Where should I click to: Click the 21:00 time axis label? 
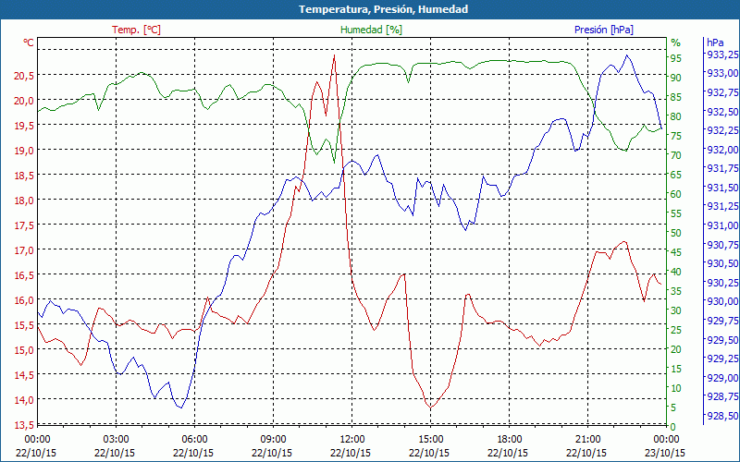point(587,440)
